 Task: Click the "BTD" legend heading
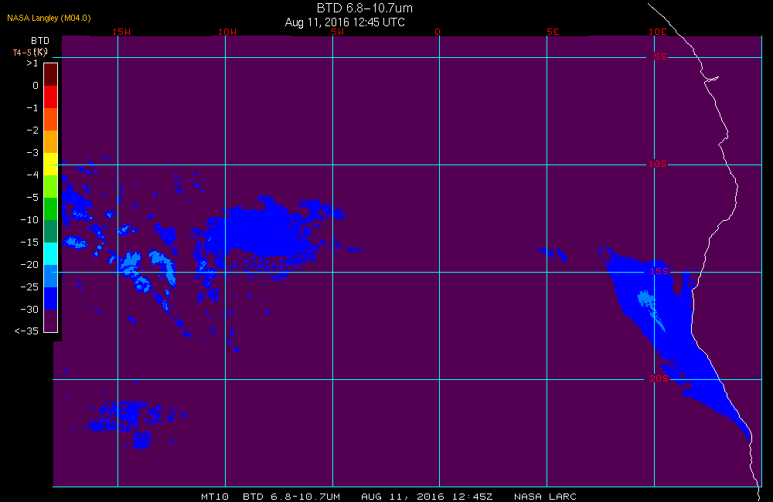click(x=40, y=40)
